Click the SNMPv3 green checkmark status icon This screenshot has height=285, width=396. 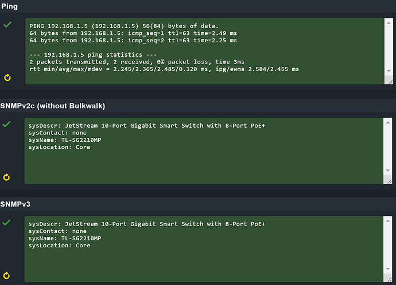pyautogui.click(x=6, y=222)
